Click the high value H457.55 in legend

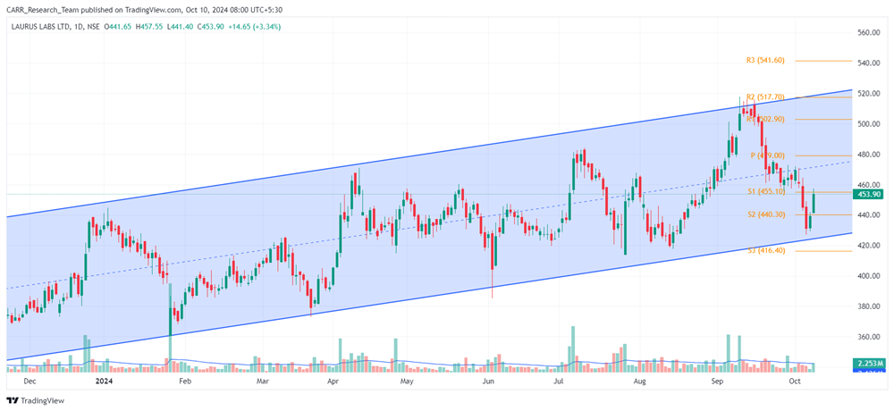pos(148,27)
